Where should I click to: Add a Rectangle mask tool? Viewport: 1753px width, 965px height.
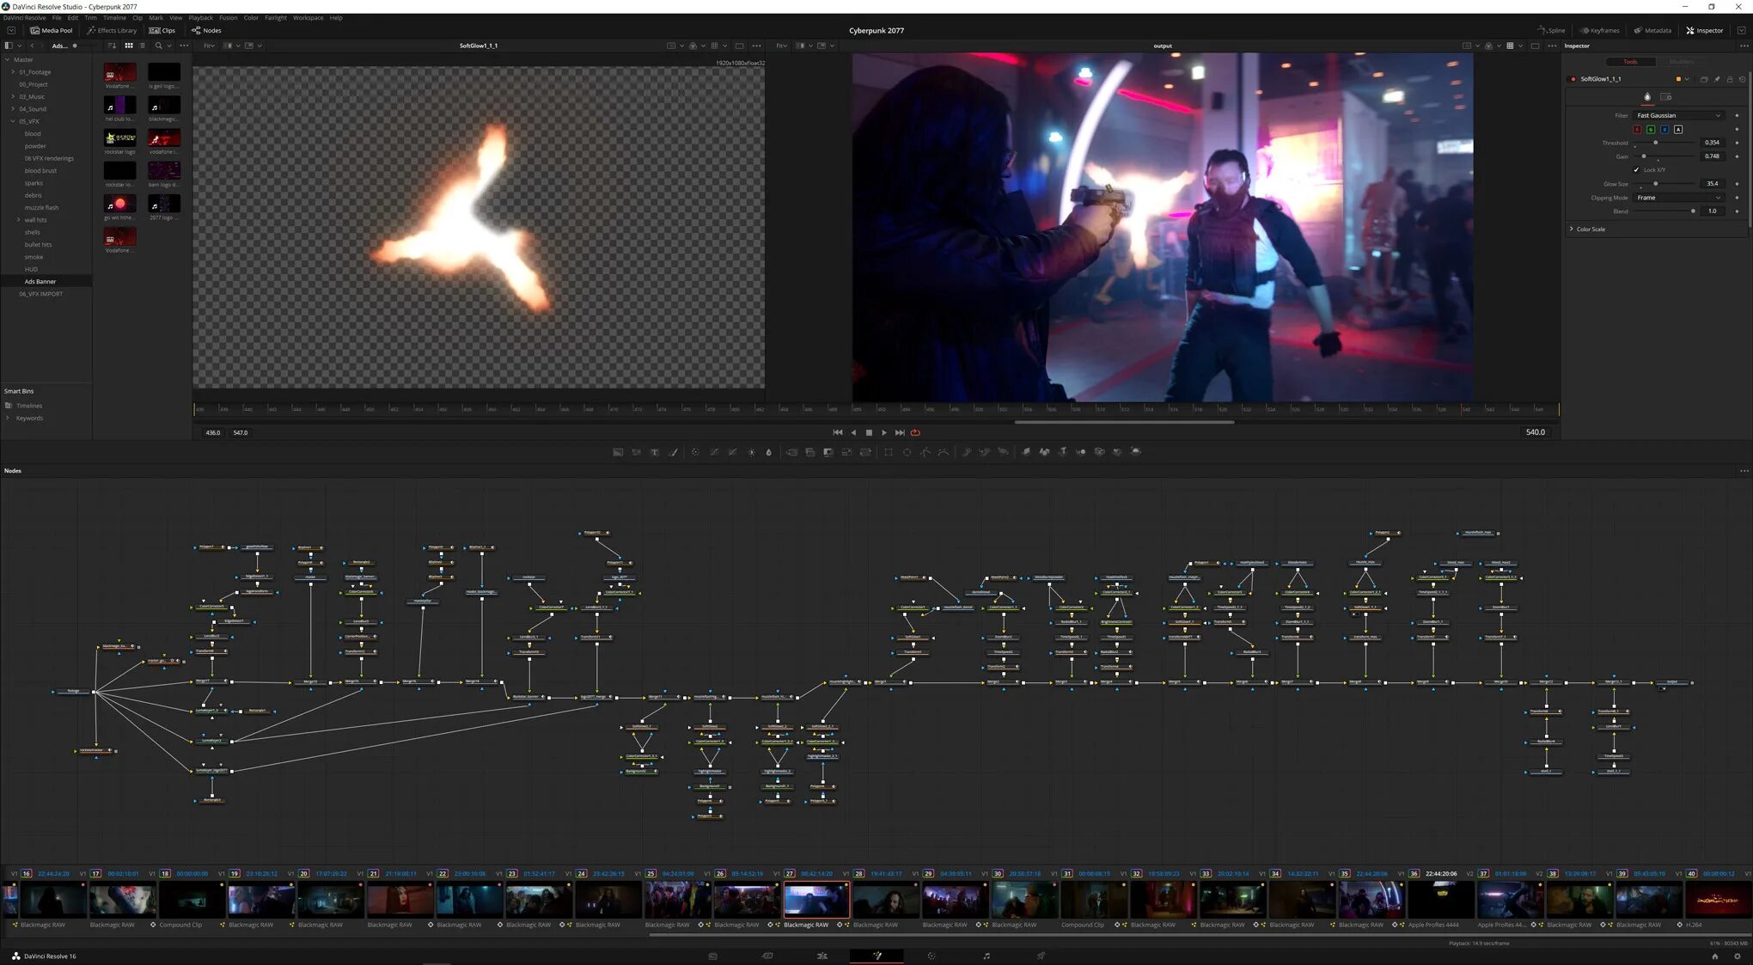tap(889, 452)
